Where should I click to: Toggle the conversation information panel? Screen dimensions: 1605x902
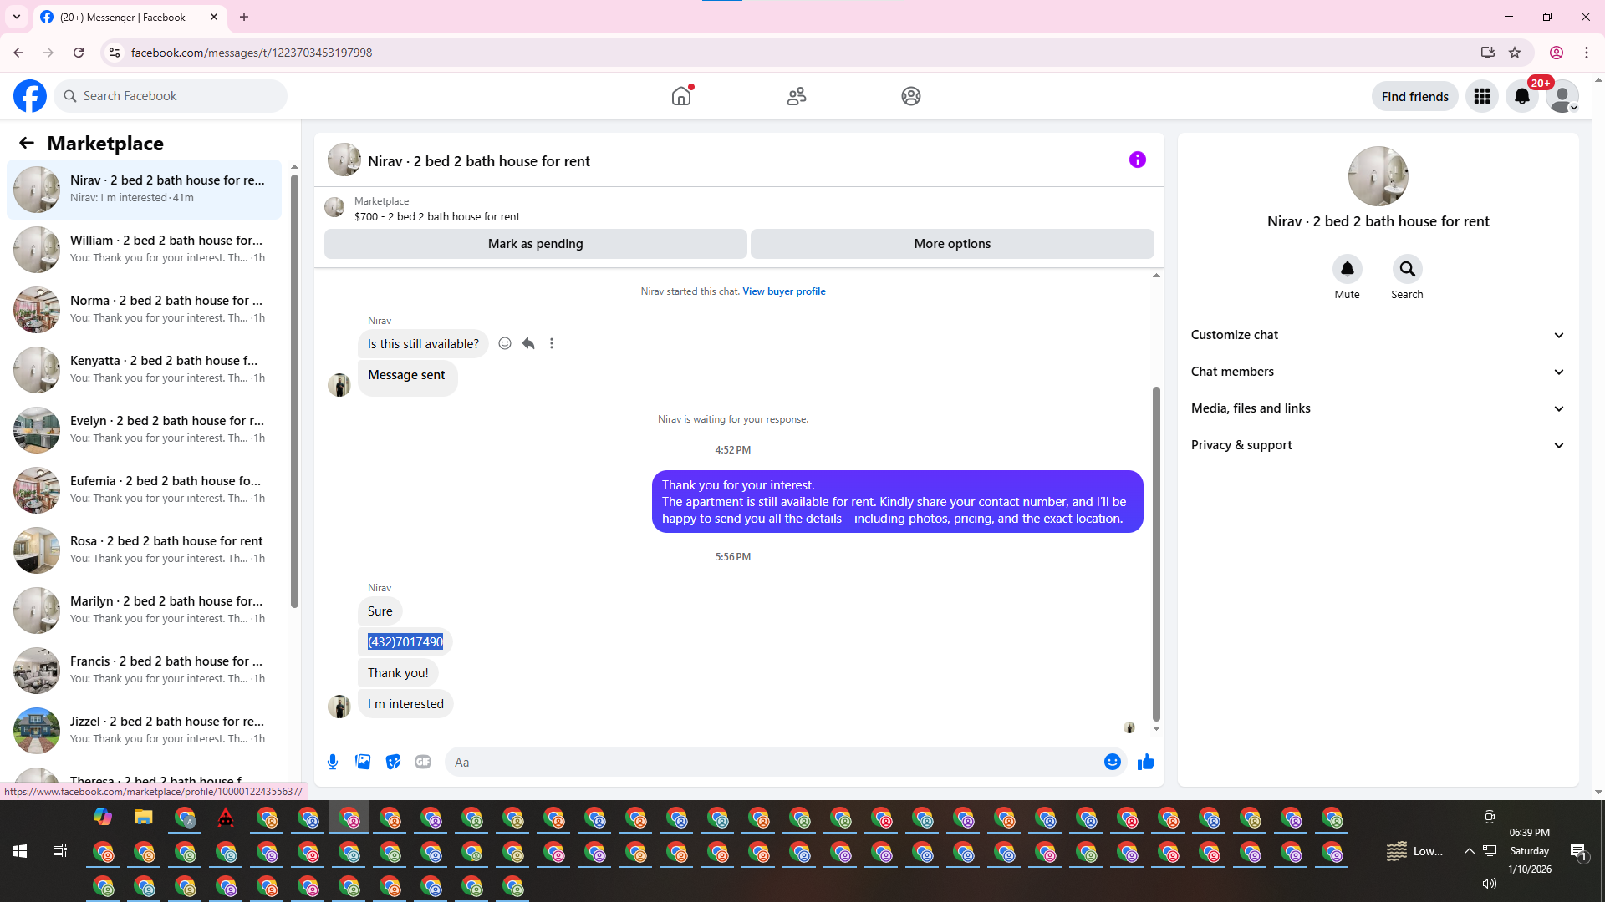pyautogui.click(x=1137, y=160)
